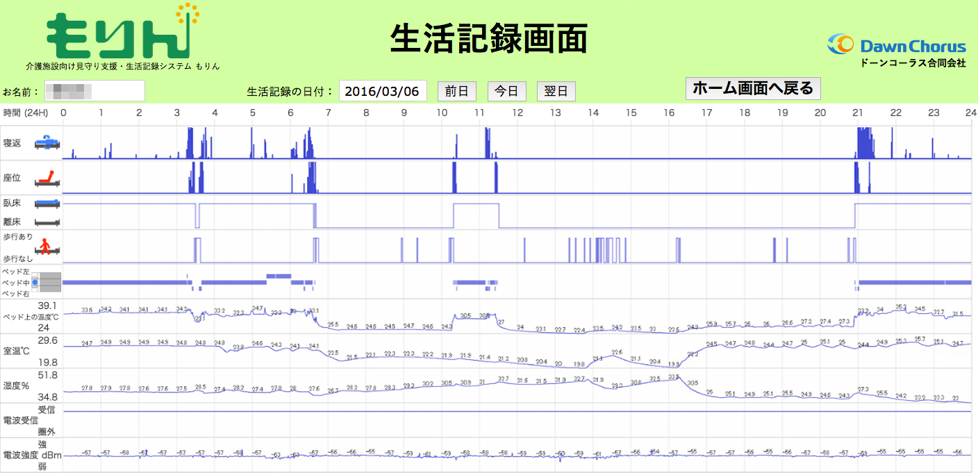Select the 離床 row label
Screen dimensions: 978x473
click(12, 222)
